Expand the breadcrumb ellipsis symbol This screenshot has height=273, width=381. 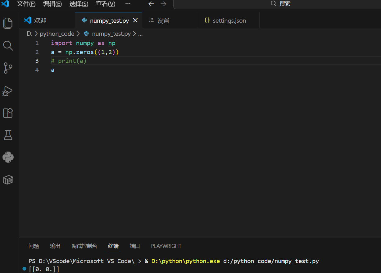click(140, 34)
